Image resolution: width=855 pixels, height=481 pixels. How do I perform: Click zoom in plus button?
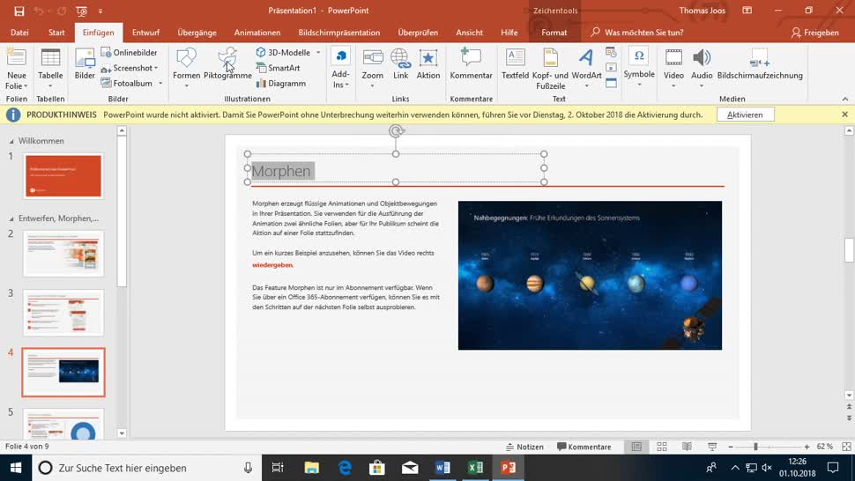807,447
